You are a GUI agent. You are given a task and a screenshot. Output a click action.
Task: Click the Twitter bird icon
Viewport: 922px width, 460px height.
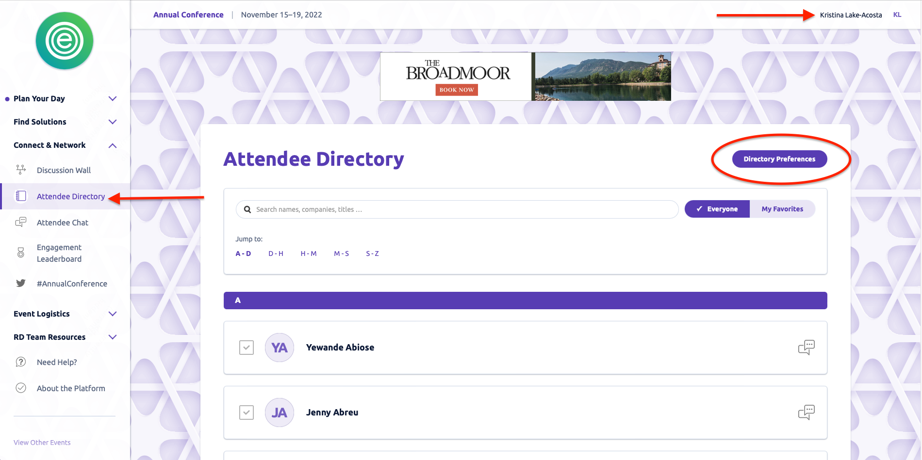(21, 283)
